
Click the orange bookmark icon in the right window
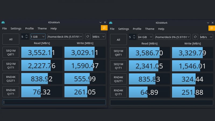coord(212,28)
